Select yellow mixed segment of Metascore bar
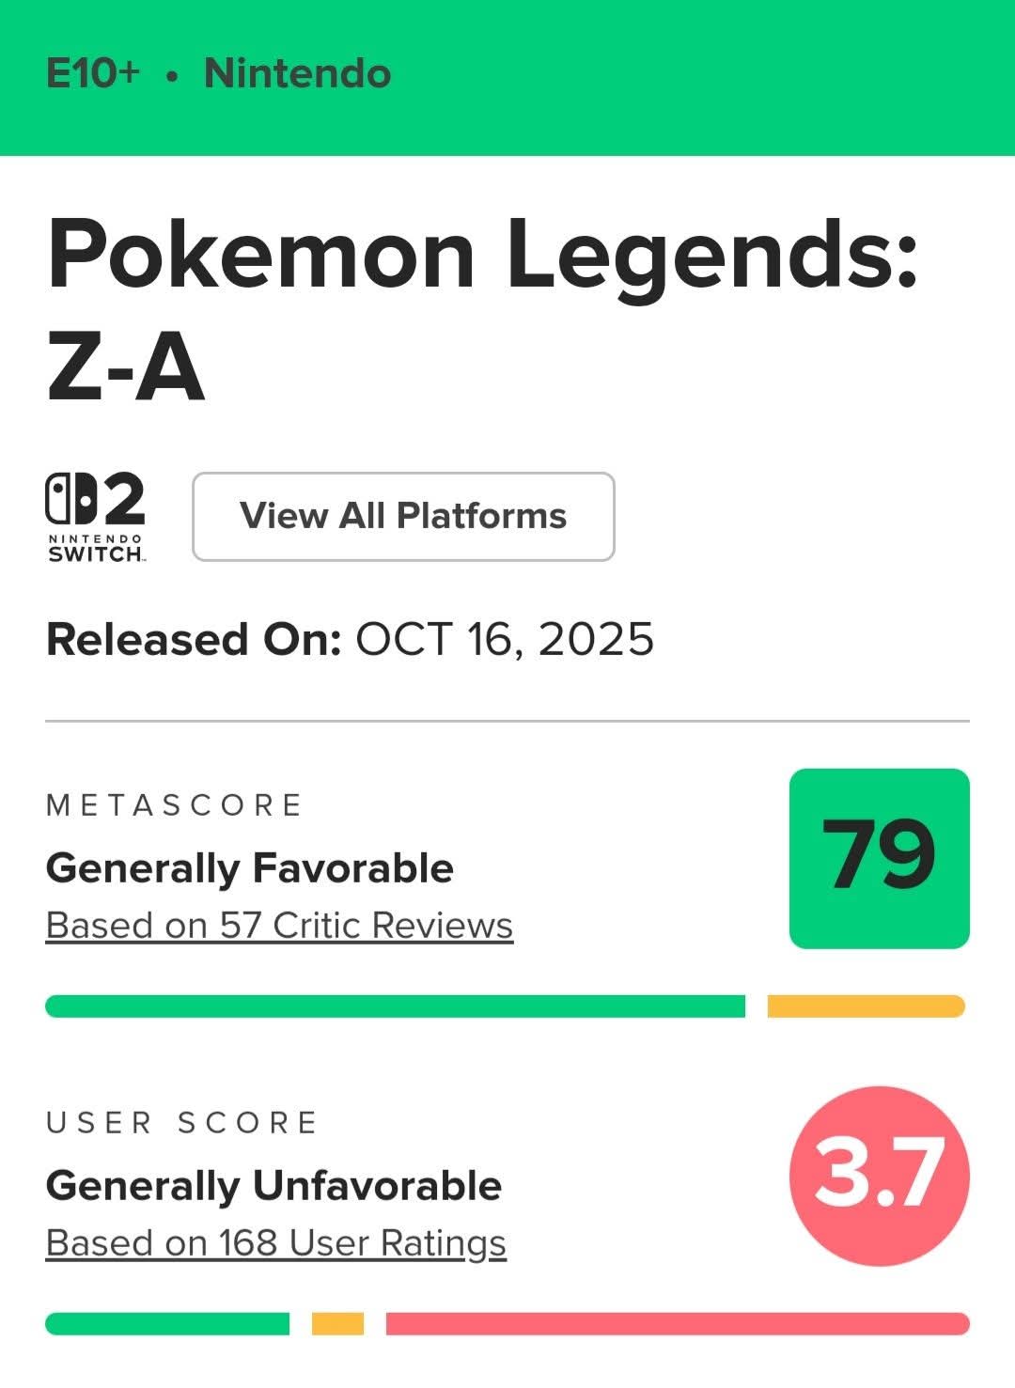 866,1006
